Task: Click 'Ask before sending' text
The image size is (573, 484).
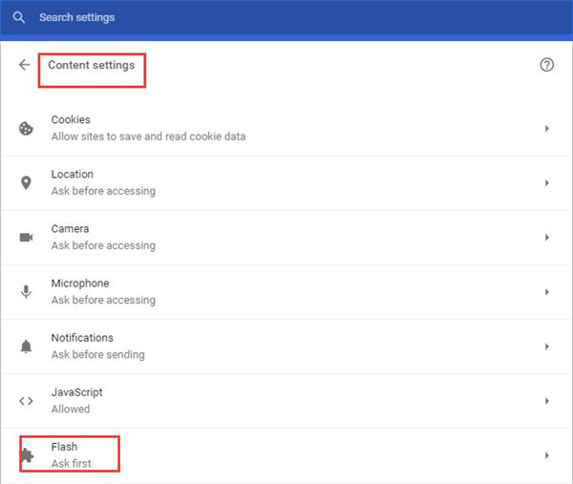Action: (x=98, y=355)
